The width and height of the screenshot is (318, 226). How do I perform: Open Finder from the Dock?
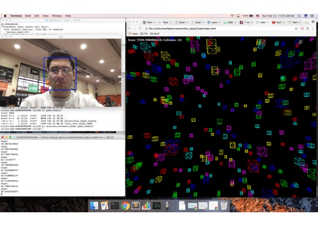point(94,205)
